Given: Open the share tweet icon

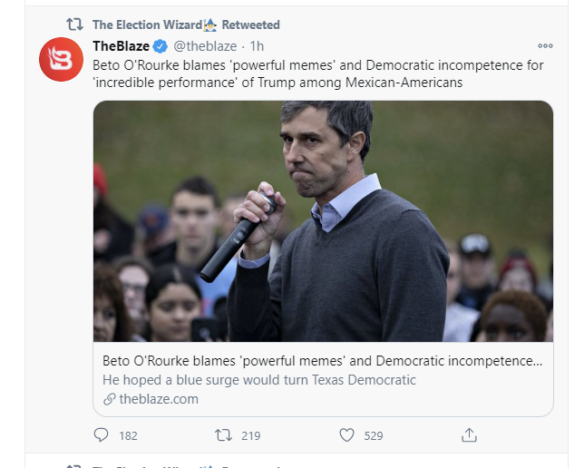Looking at the screenshot, I should pyautogui.click(x=470, y=434).
